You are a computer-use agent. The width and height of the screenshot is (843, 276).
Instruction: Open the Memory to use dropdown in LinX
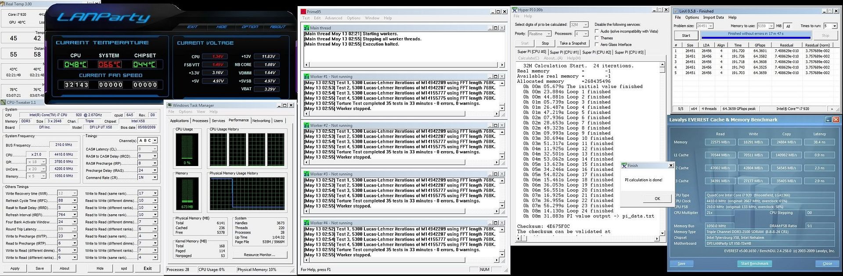pyautogui.click(x=771, y=26)
